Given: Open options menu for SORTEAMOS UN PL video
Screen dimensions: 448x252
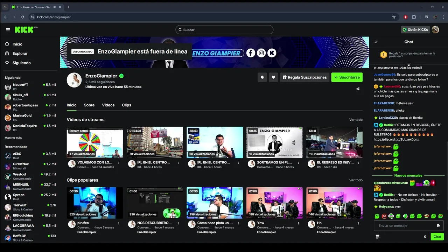Looking at the screenshot, I should point(298,163).
